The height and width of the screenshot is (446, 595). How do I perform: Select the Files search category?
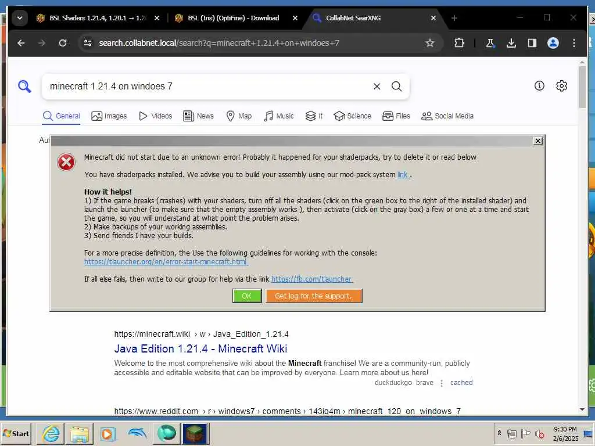[396, 116]
